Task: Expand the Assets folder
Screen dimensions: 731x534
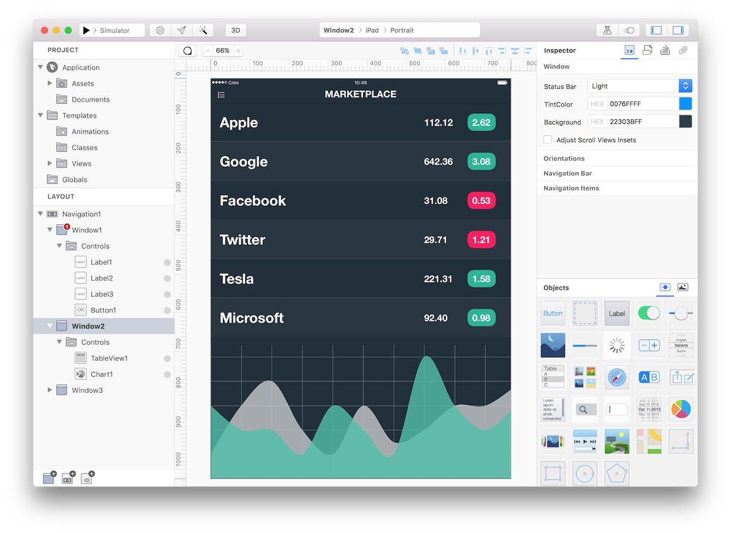Action: point(50,83)
